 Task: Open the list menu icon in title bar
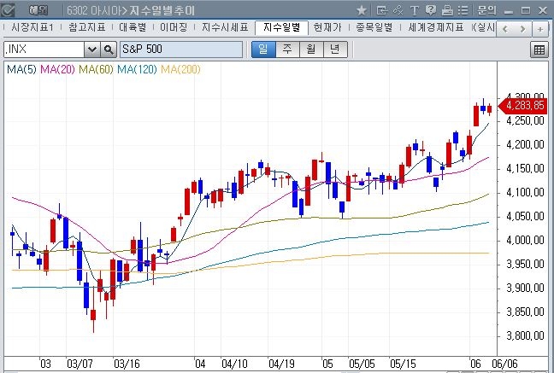click(x=463, y=10)
